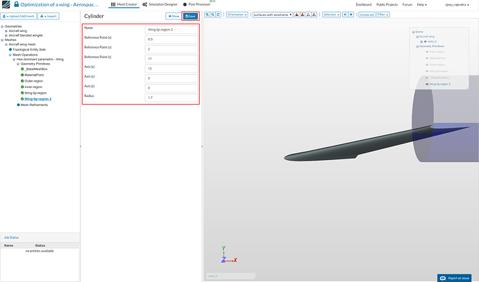This screenshot has height=282, width=479.
Task: Select Hex-dominant parametric - Wing operation
Action: [x=40, y=60]
